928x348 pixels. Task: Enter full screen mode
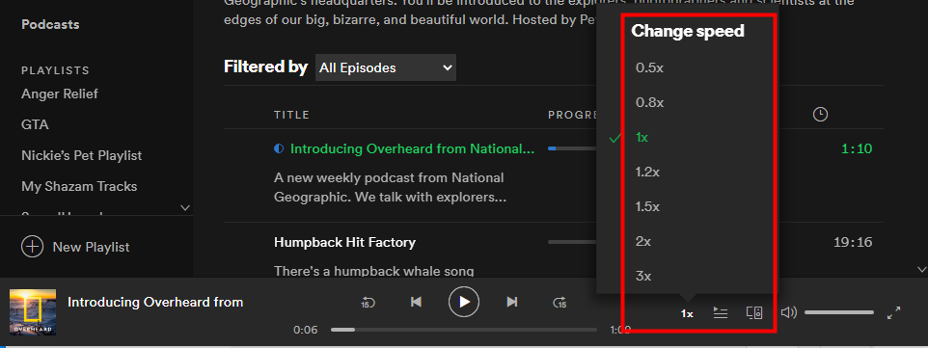pyautogui.click(x=893, y=313)
